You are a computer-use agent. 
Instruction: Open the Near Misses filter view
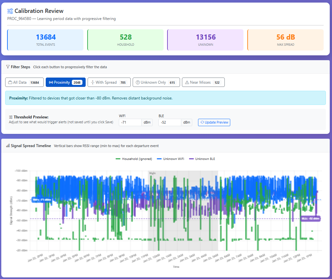(203, 82)
